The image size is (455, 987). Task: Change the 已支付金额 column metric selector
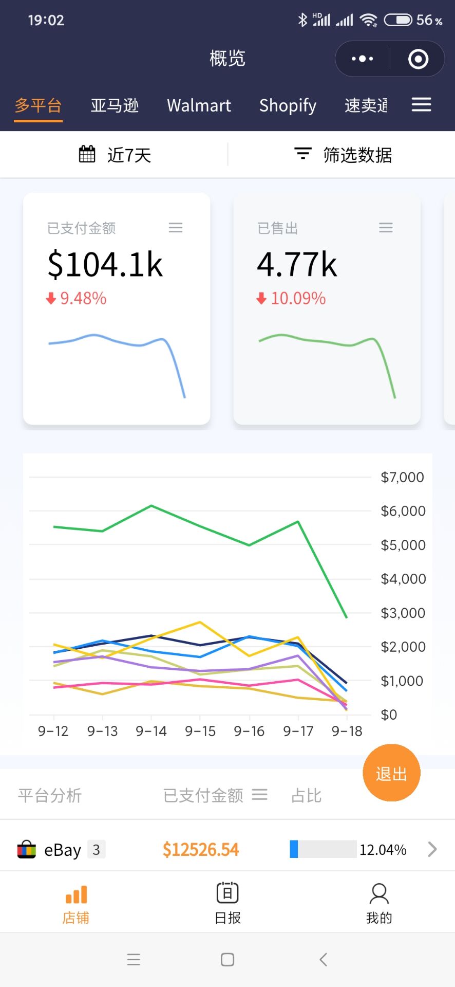[259, 795]
